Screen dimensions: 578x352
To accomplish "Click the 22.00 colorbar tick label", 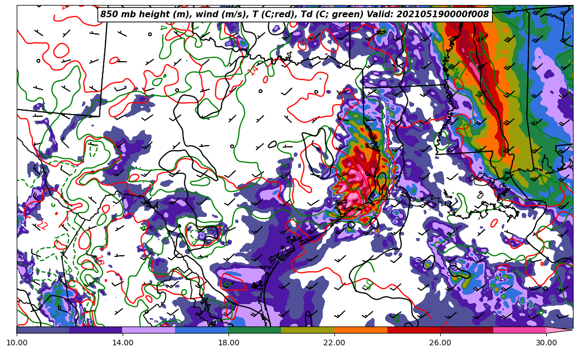I will (334, 343).
